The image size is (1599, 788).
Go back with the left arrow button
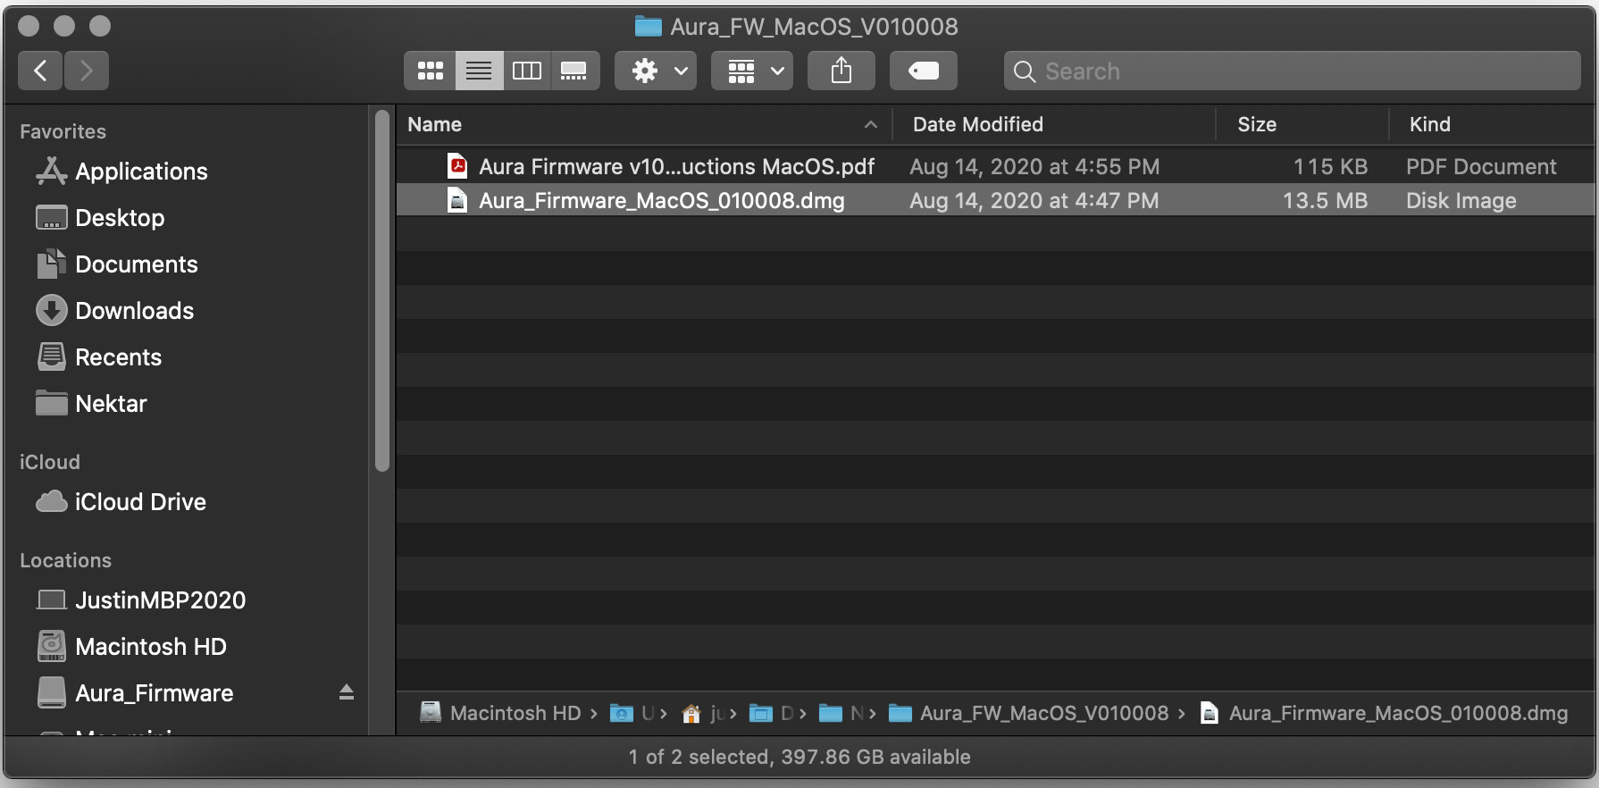tap(40, 71)
